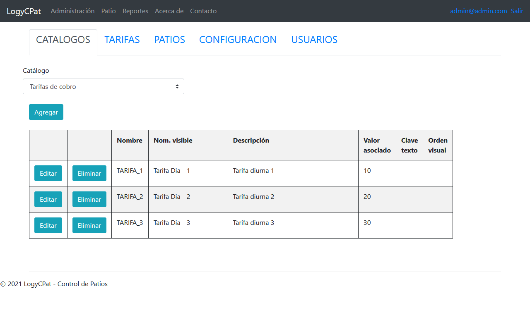The image size is (530, 315).
Task: Edit the TARIFA_2 row
Action: [48, 199]
